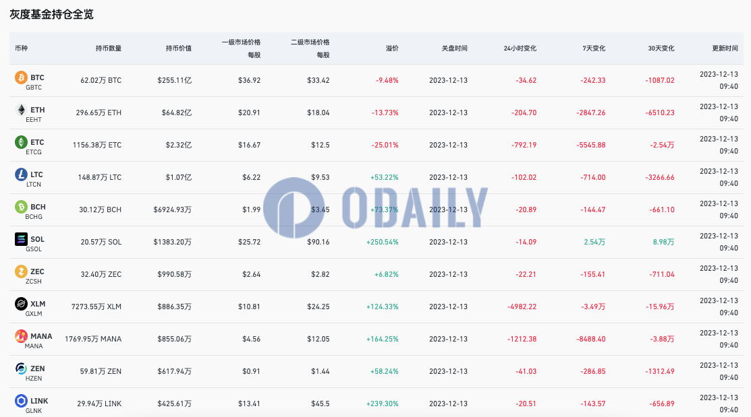
Task: Click the GLNK ticker label
Action: (34, 411)
